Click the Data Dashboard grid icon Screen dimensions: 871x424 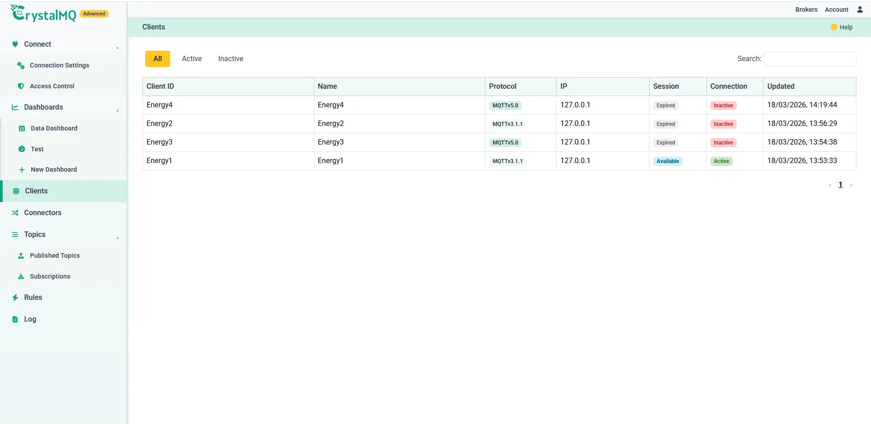(22, 128)
